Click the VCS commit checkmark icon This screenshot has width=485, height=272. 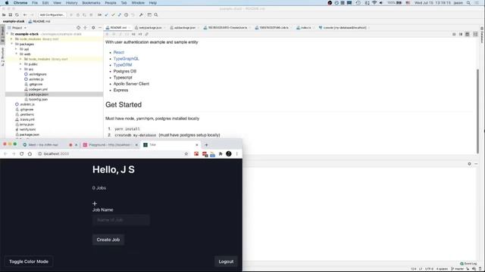point(113,15)
